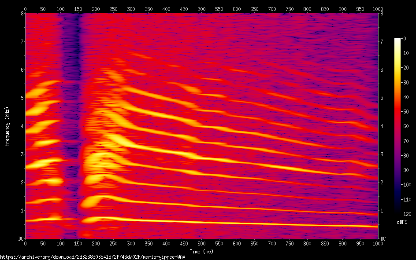
Task: Click the archive.org download URL at the bottom
Action: click(92, 257)
